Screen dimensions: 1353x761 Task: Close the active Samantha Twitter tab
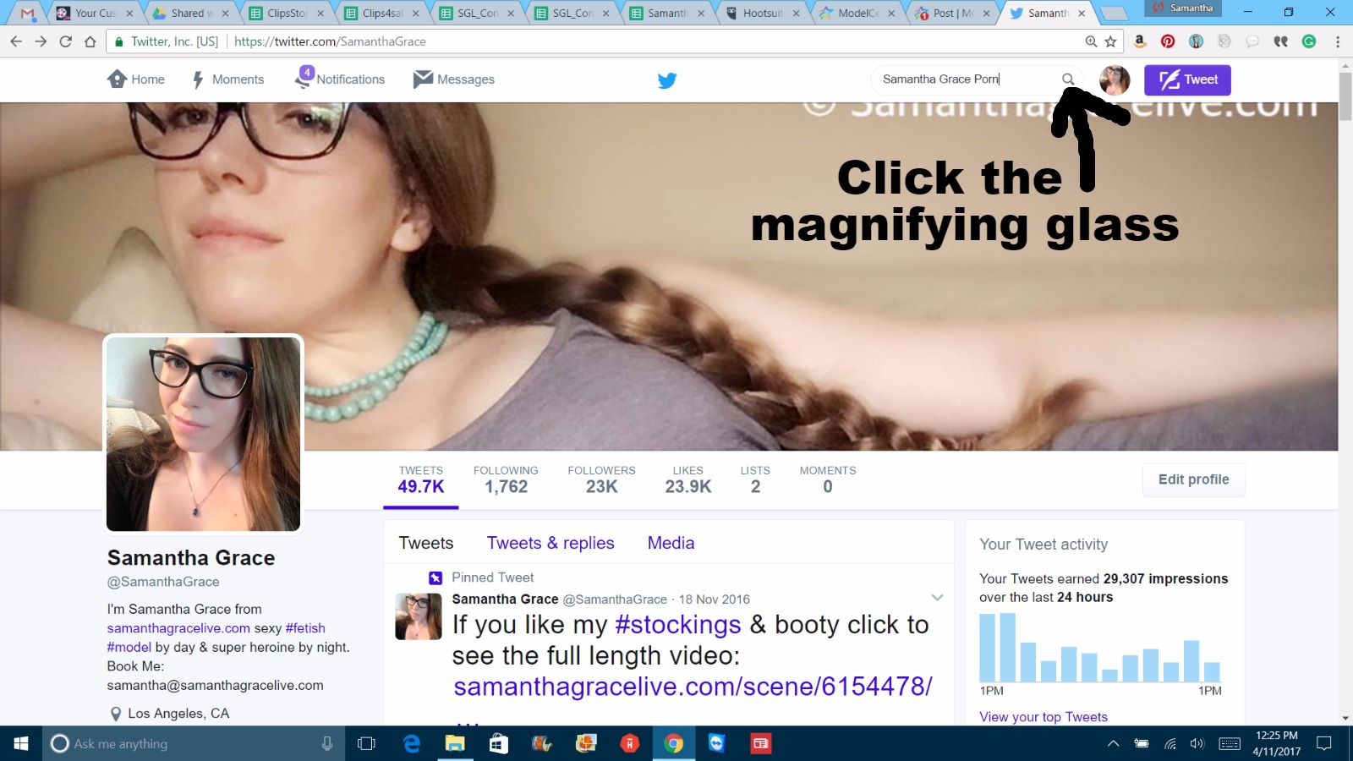[x=1082, y=14]
